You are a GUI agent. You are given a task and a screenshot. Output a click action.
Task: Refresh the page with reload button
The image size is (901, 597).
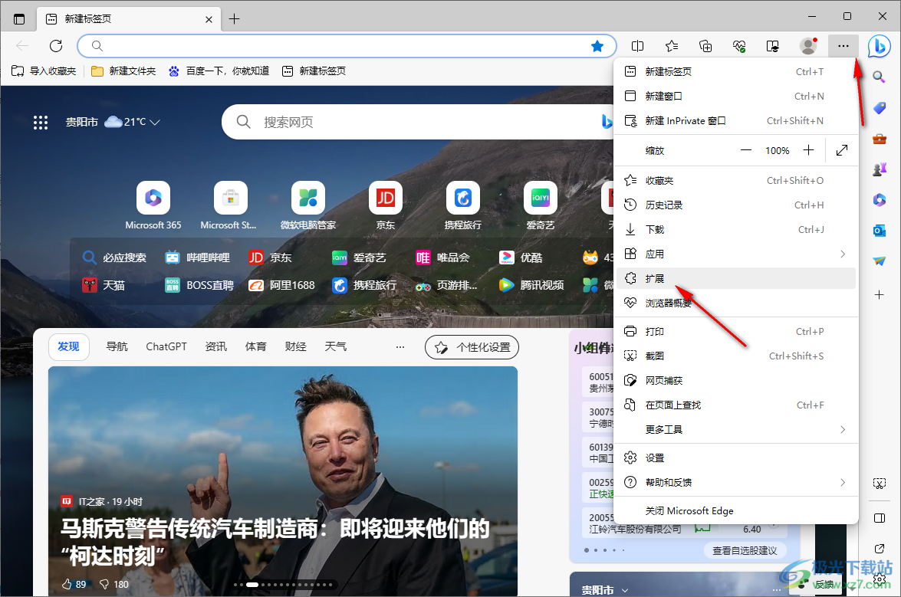[x=56, y=46]
